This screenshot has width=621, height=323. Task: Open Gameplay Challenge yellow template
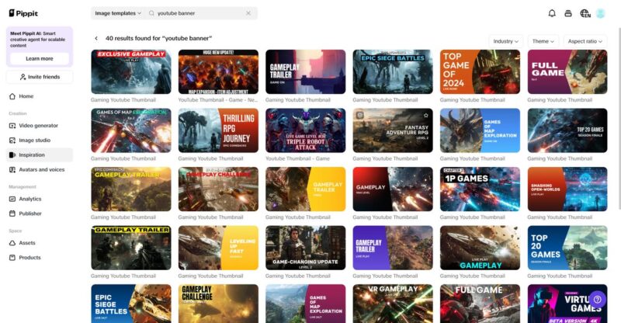click(x=218, y=304)
